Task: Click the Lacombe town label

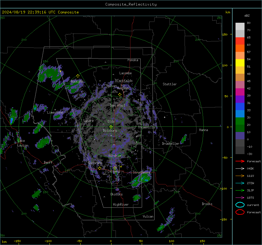Action: tap(125, 73)
